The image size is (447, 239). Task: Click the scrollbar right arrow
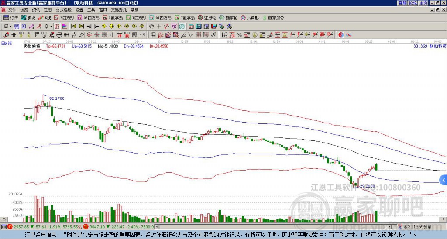(390, 227)
